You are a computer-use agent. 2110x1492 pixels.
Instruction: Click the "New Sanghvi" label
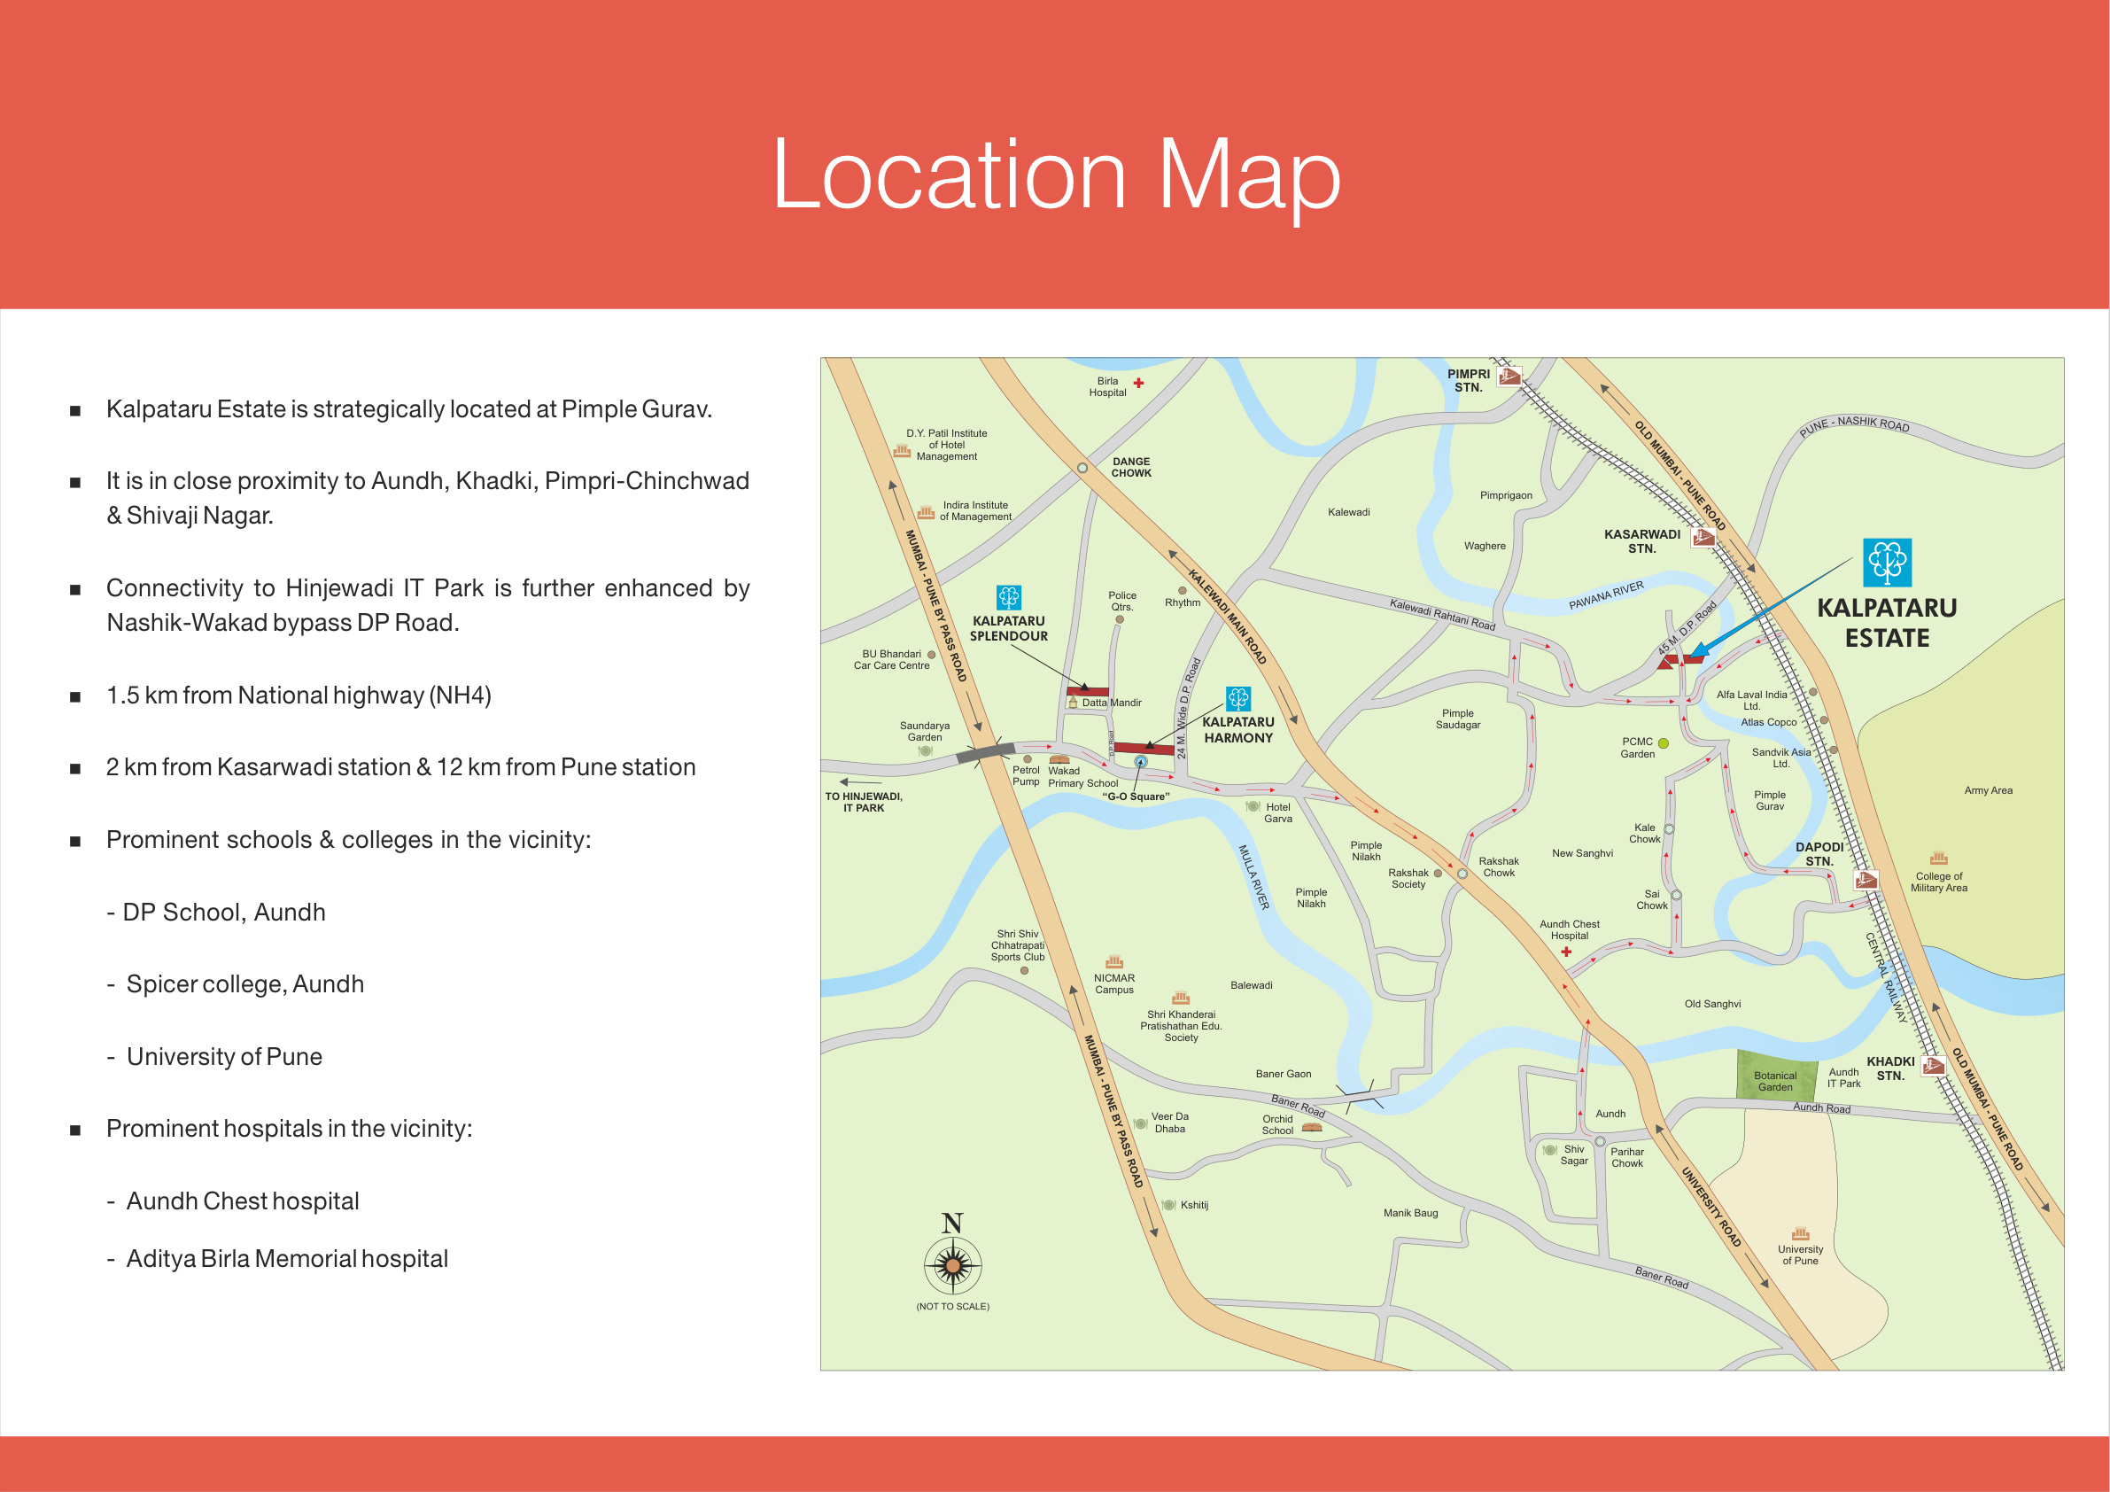[x=1582, y=853]
